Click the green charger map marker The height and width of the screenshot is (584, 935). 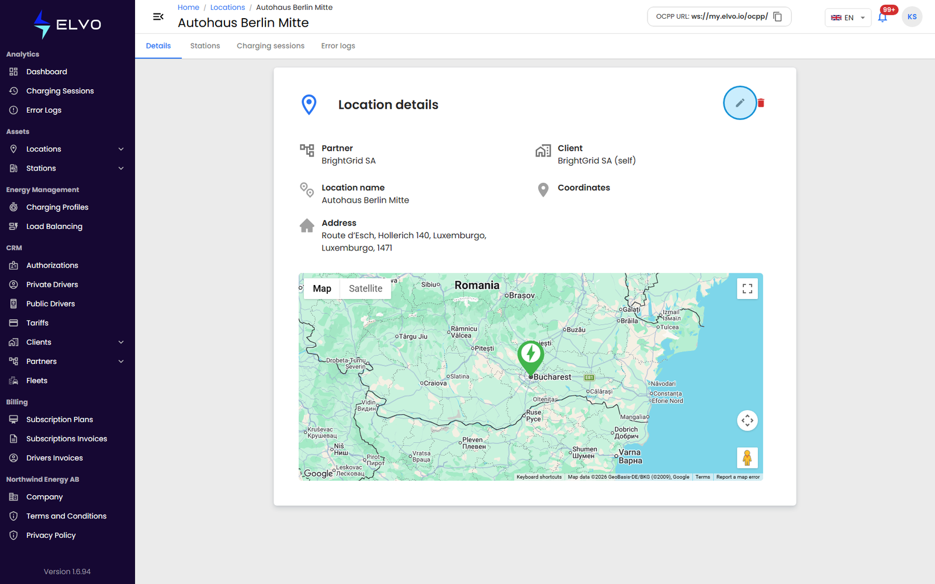(x=531, y=357)
